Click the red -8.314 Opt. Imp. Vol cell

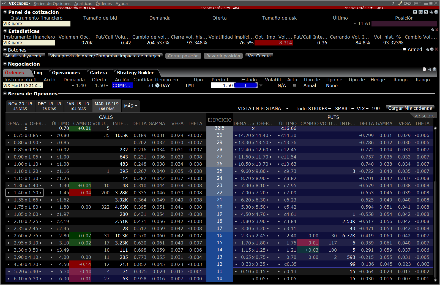[274, 43]
